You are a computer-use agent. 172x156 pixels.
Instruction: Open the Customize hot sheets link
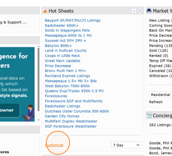[54, 145]
